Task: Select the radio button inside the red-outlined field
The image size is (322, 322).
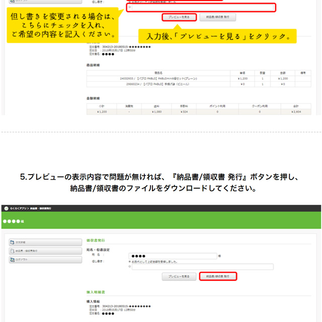Action: (x=129, y=8)
